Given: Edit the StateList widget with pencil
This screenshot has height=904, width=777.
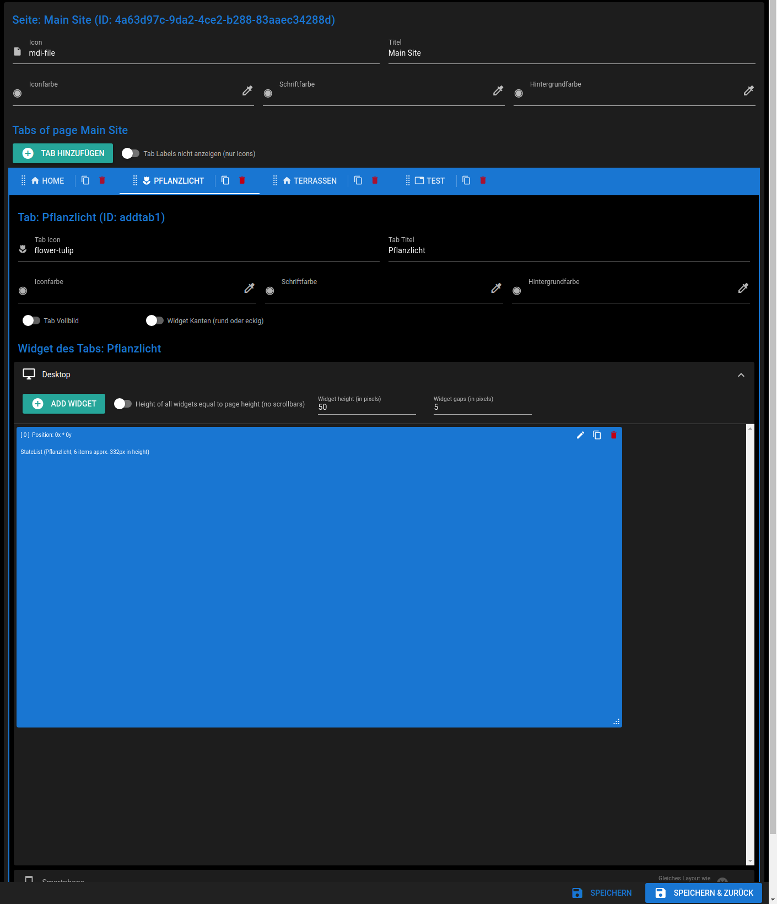Looking at the screenshot, I should [580, 435].
